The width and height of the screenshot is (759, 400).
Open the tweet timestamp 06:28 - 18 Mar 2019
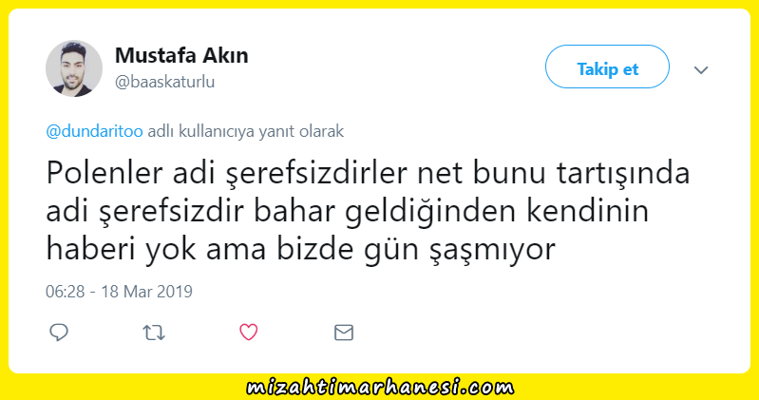(x=119, y=292)
